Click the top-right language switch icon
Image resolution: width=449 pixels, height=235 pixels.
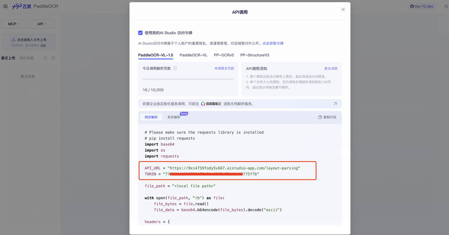pyautogui.click(x=447, y=6)
